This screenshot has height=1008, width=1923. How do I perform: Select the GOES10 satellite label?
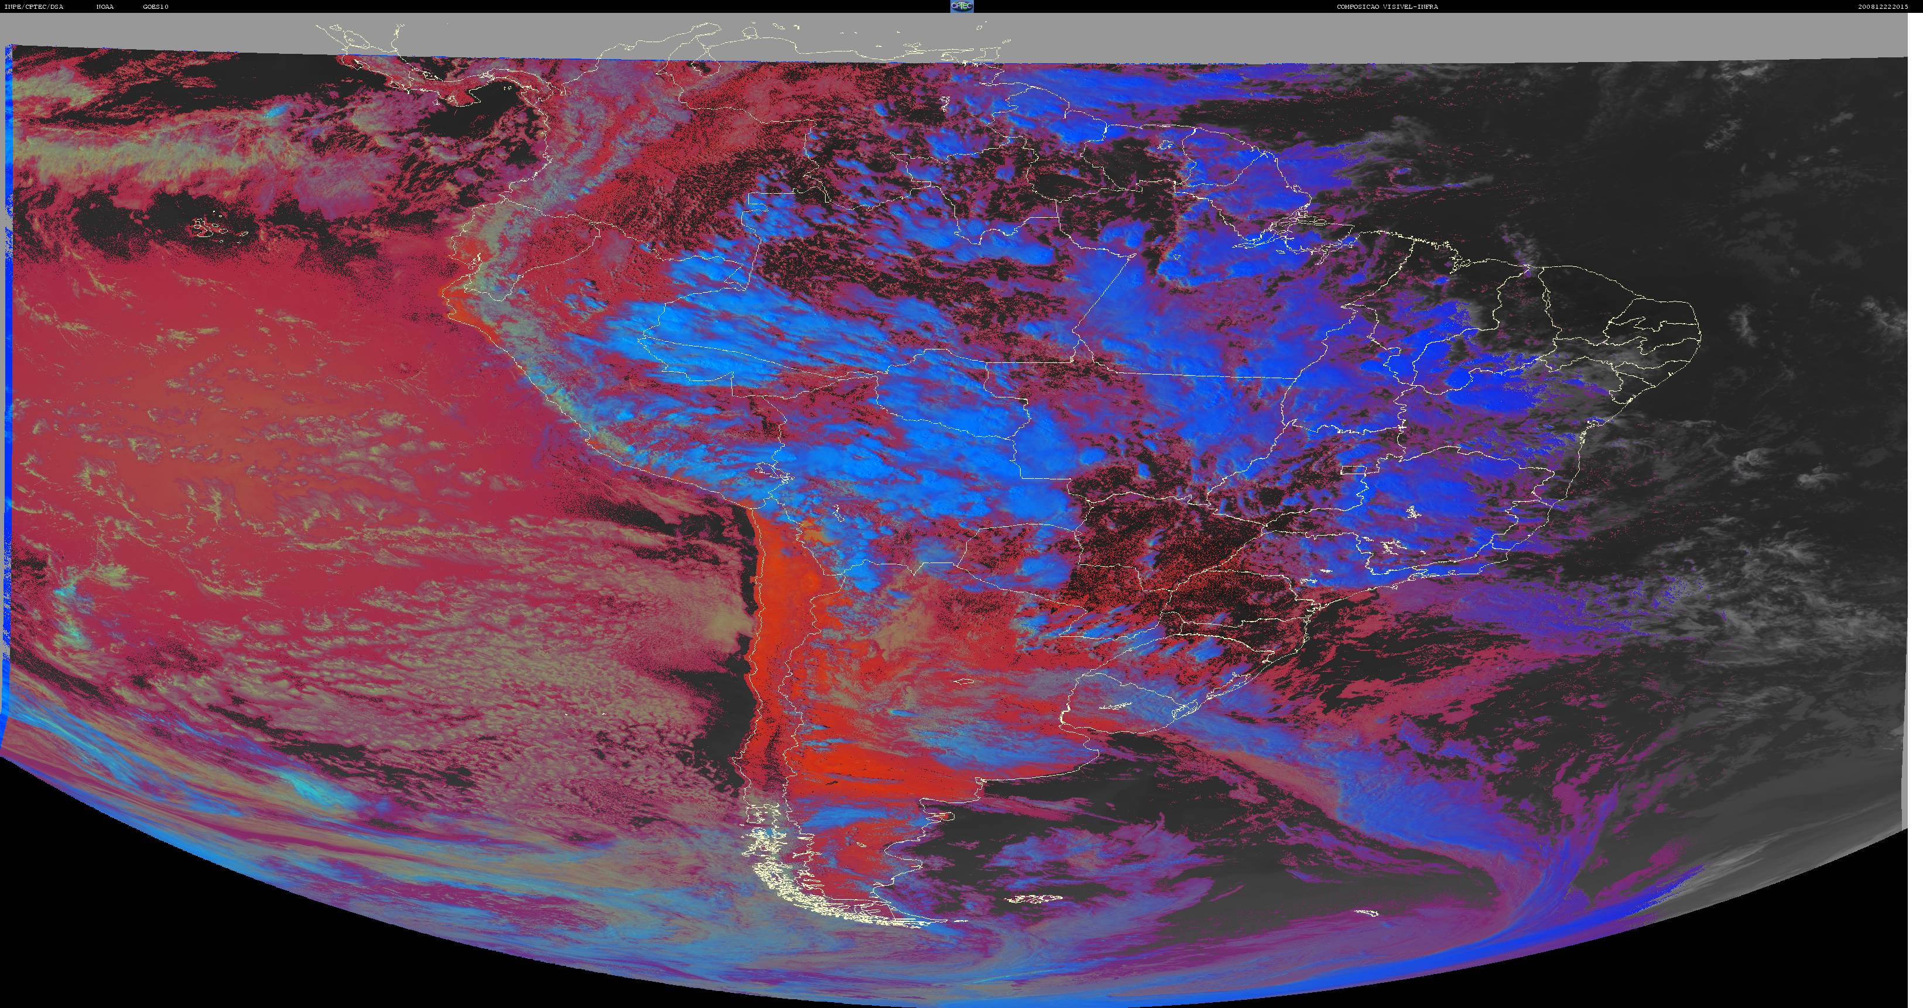156,6
